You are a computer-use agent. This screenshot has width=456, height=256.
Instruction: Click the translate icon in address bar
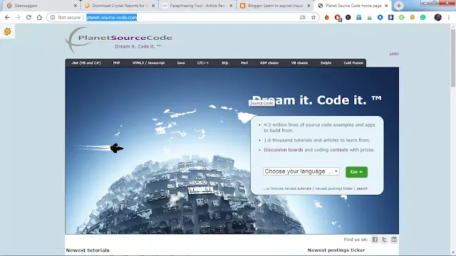coord(302,17)
